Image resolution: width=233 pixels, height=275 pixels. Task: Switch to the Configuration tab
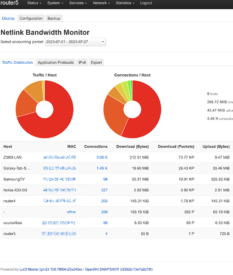click(31, 18)
